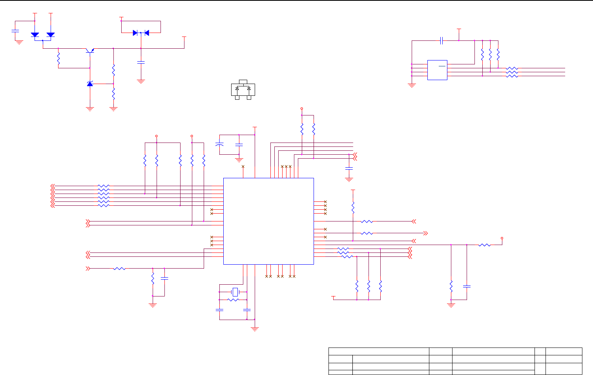Click the title block table

pyautogui.click(x=455, y=361)
